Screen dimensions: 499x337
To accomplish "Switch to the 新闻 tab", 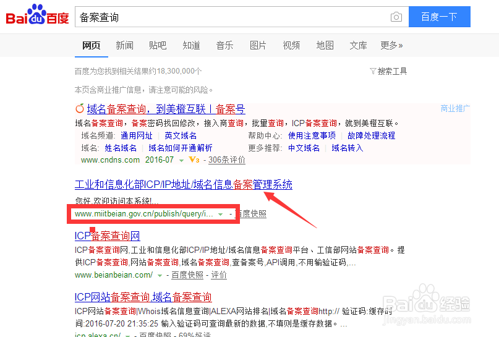I will (124, 46).
